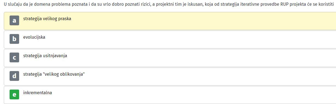Image resolution: width=336 pixels, height=104 pixels.
Task: Pick the "strategija usitnjavanja" answer text
Action: 45,56
